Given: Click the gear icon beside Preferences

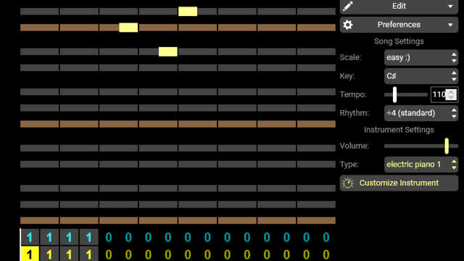Looking at the screenshot, I should point(348,25).
